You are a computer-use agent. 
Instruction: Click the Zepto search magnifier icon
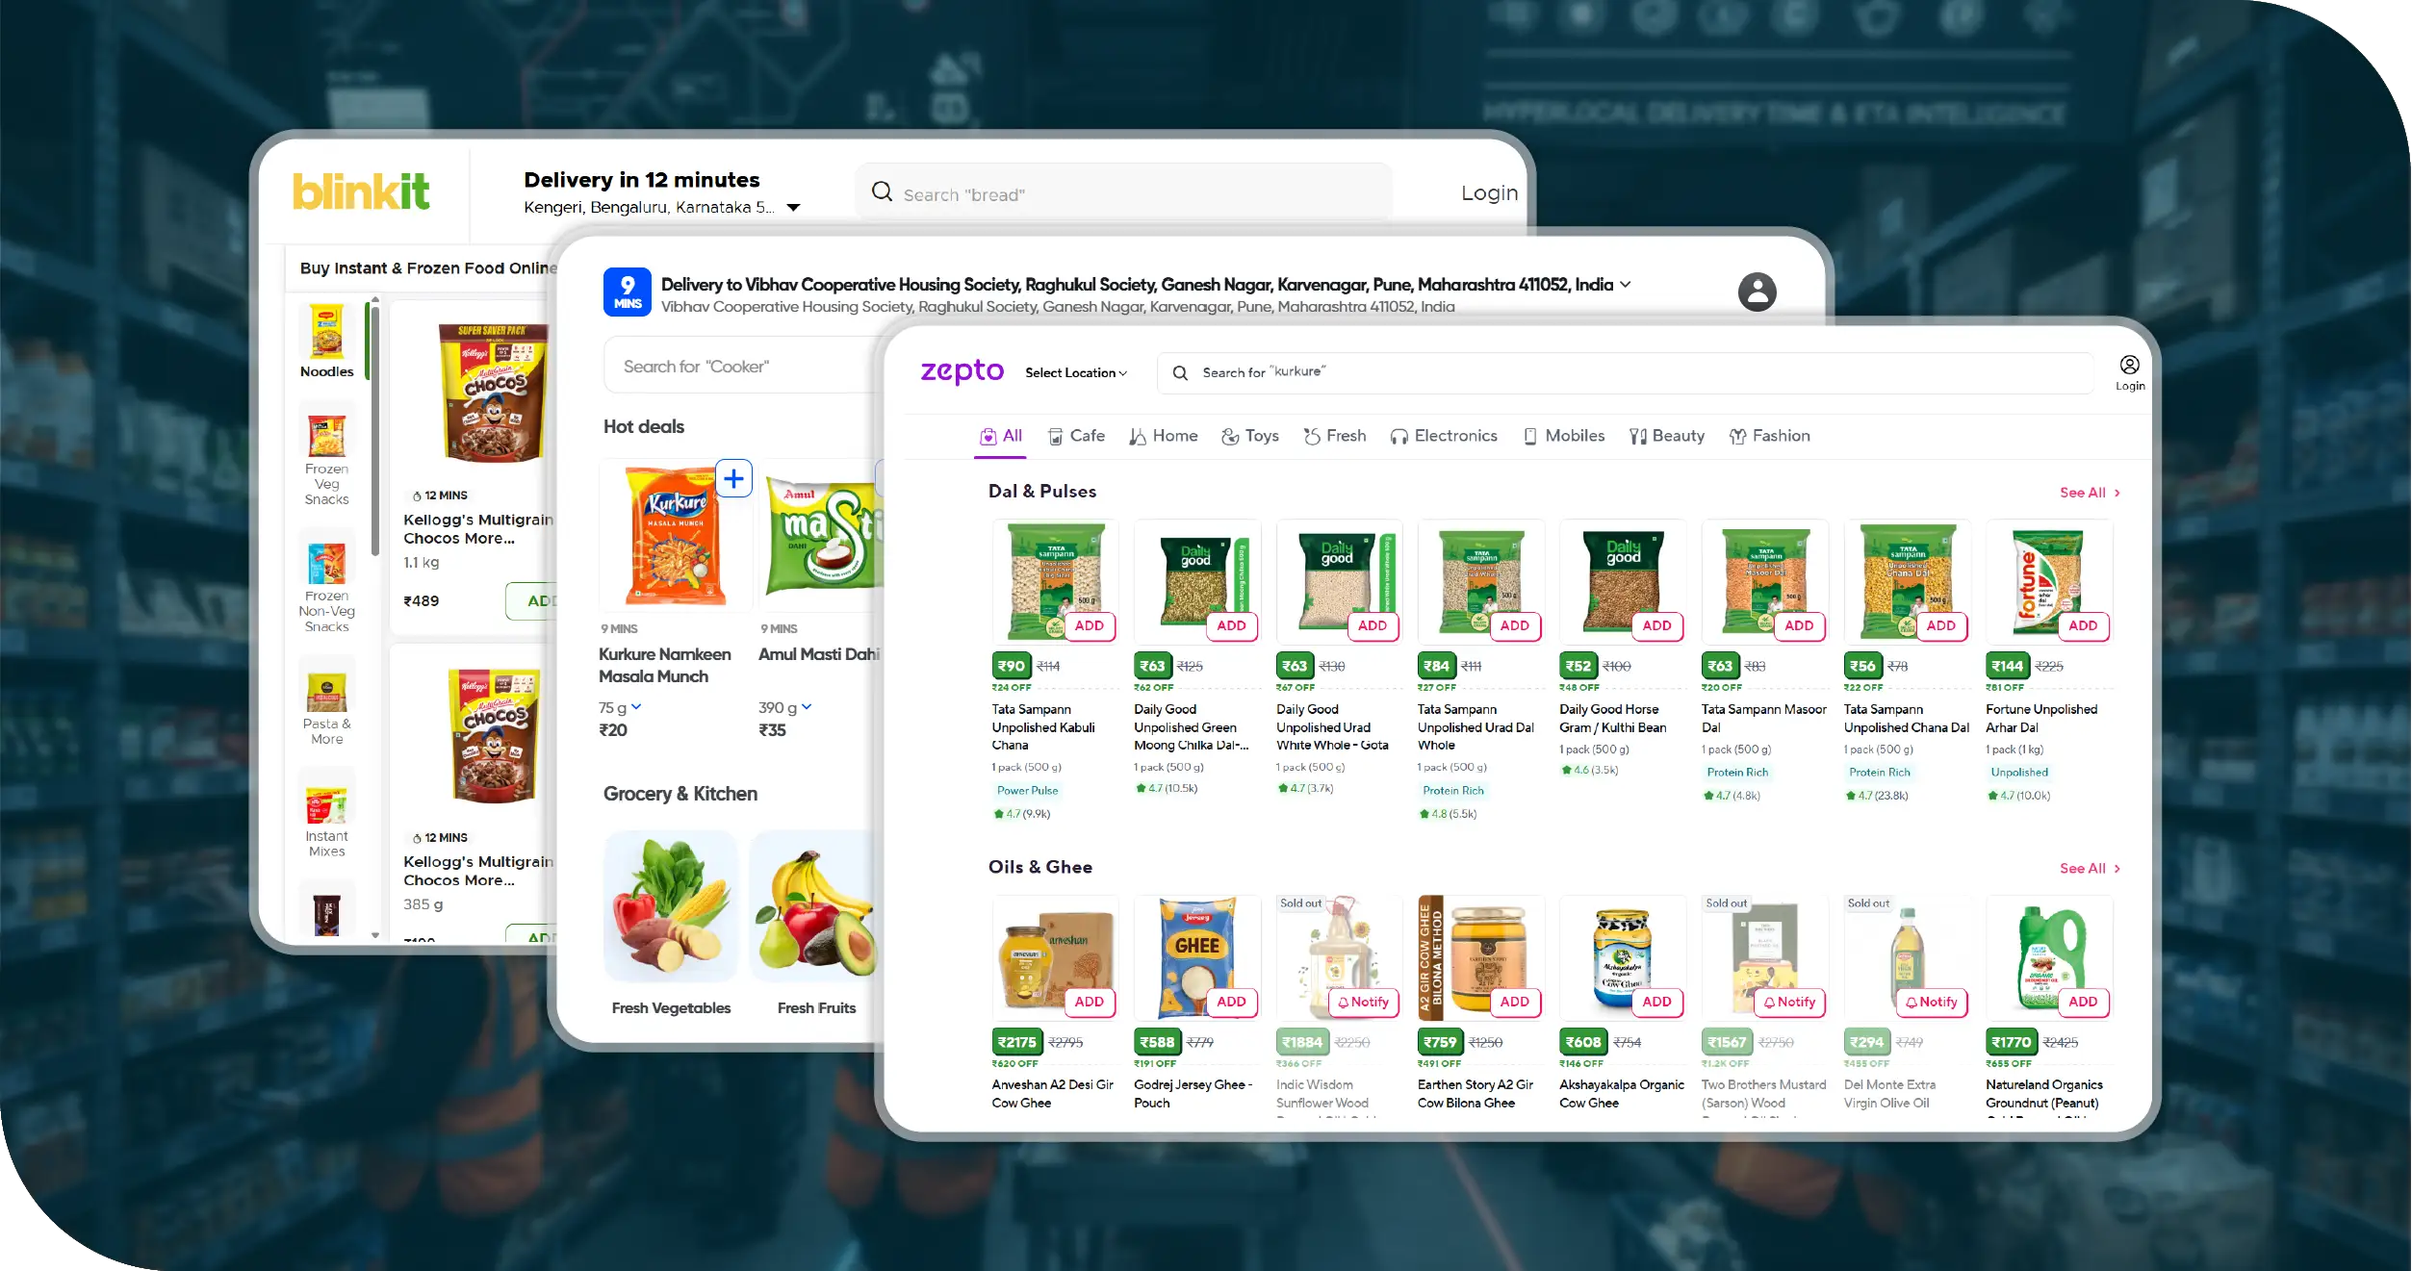tap(1180, 372)
